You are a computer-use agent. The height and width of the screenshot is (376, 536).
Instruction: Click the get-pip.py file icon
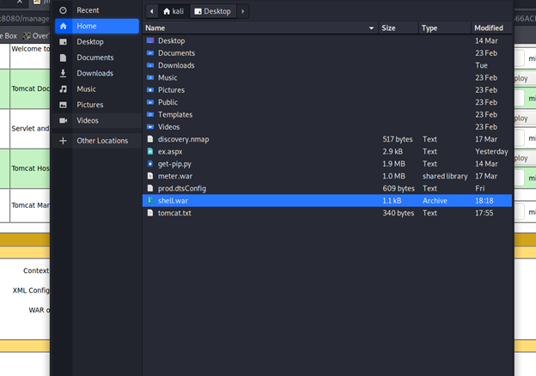coord(150,164)
